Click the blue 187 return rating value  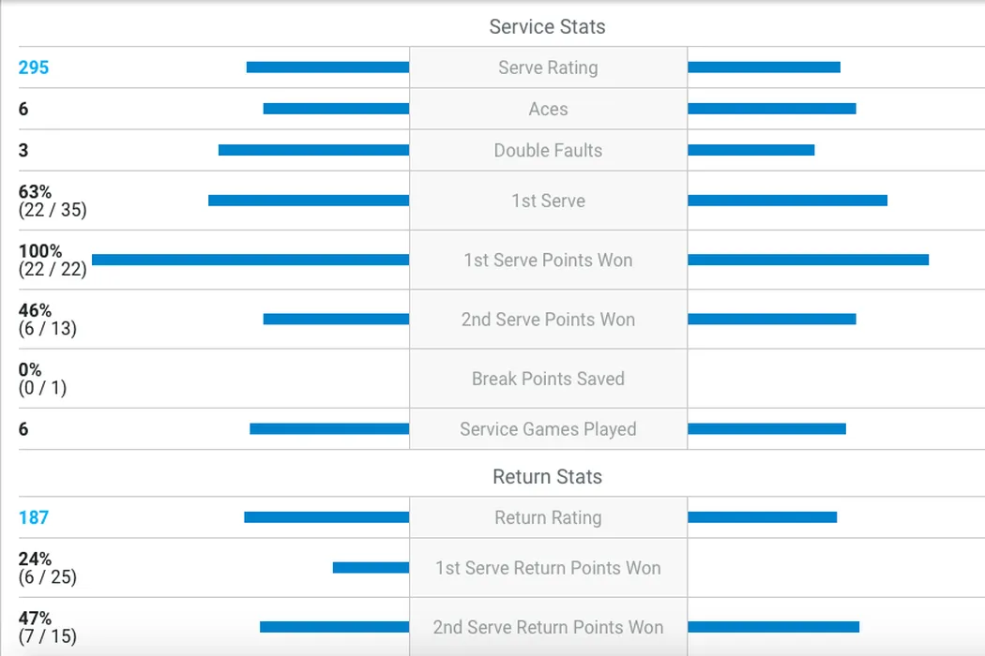(34, 517)
